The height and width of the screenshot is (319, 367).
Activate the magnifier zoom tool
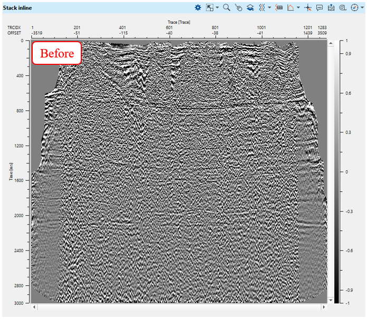(x=226, y=7)
